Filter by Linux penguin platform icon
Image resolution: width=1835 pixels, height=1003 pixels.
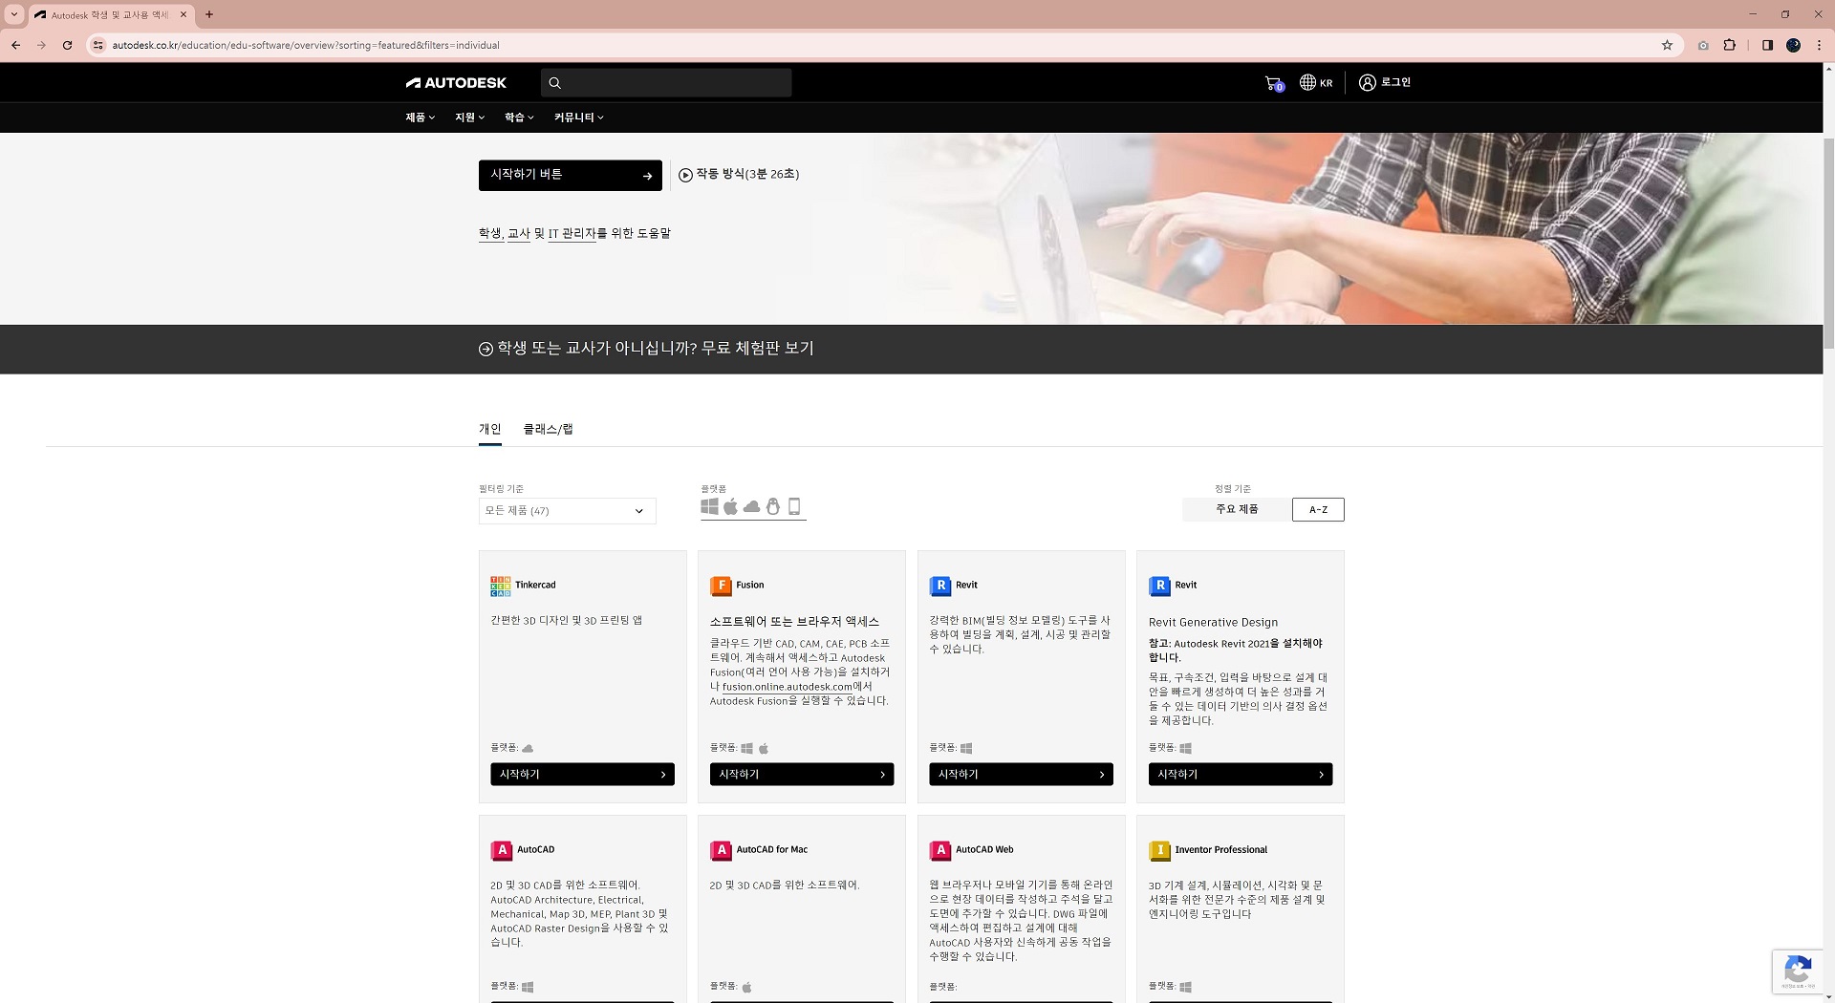773,507
